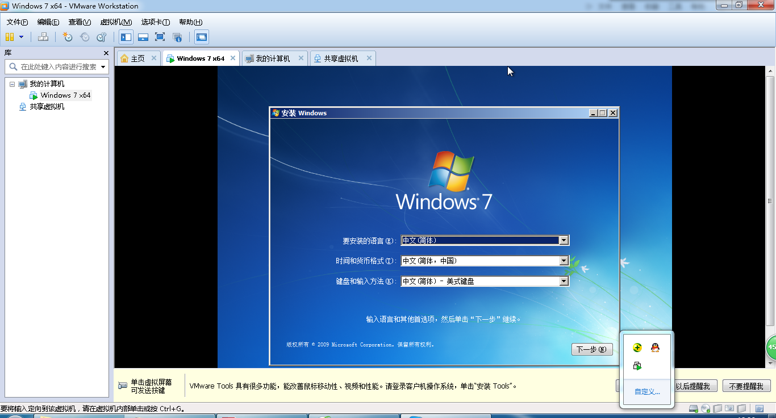The height and width of the screenshot is (418, 776).
Task: Close the 库 library panel
Action: (x=106, y=53)
